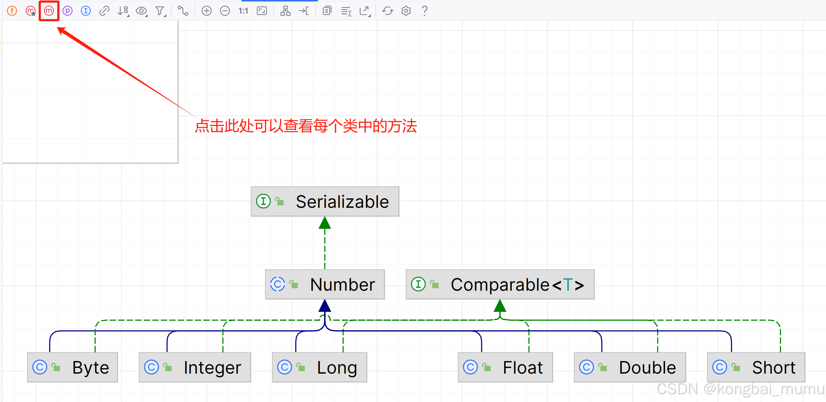Select the show dependencies link icon
Viewport: 826px width, 402px height.
coord(104,11)
